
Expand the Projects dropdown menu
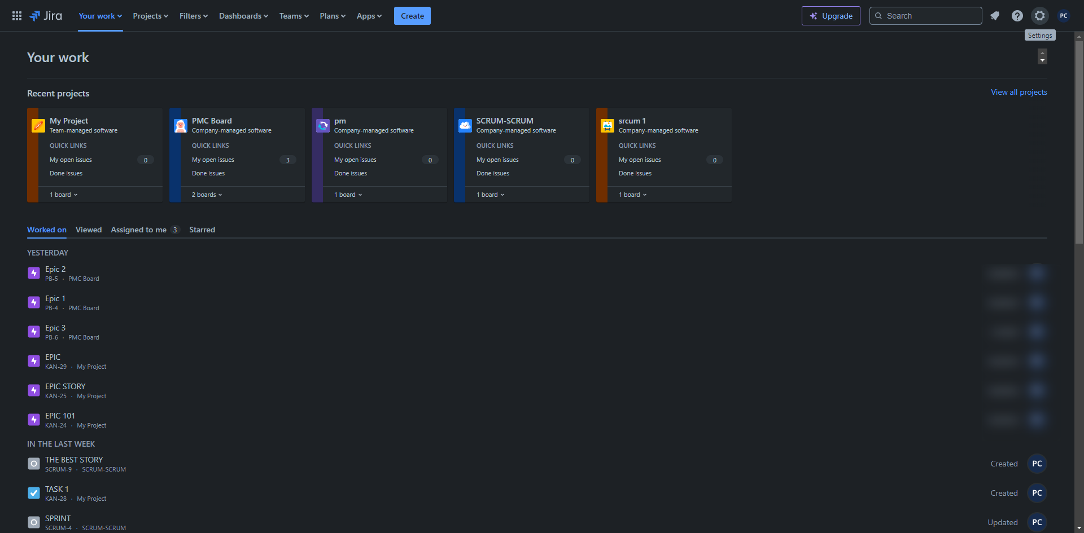(150, 16)
